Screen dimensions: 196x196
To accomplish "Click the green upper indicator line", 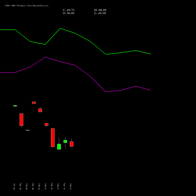I will pyautogui.click(x=75, y=33).
